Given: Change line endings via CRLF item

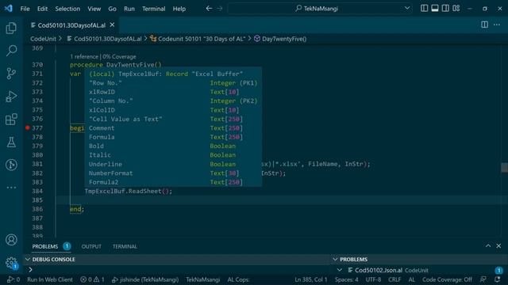Looking at the screenshot, I should click(x=394, y=279).
